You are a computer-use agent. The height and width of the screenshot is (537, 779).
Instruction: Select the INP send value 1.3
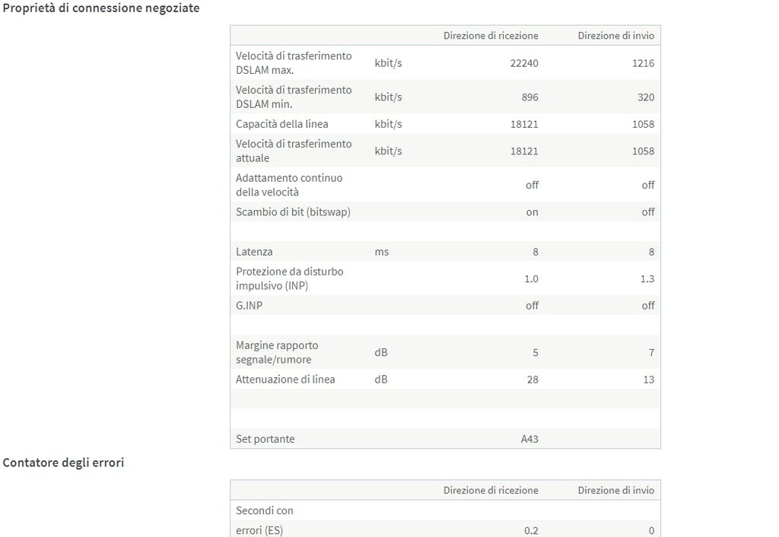(647, 279)
